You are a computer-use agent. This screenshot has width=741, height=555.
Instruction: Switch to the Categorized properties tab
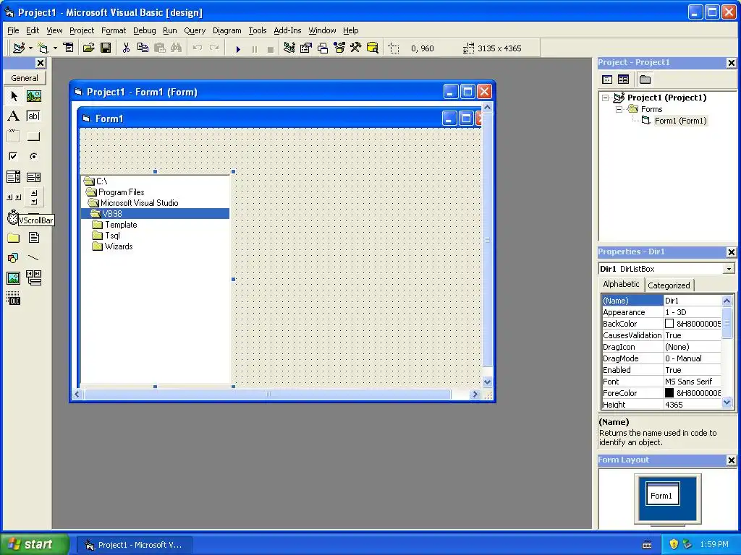point(669,285)
